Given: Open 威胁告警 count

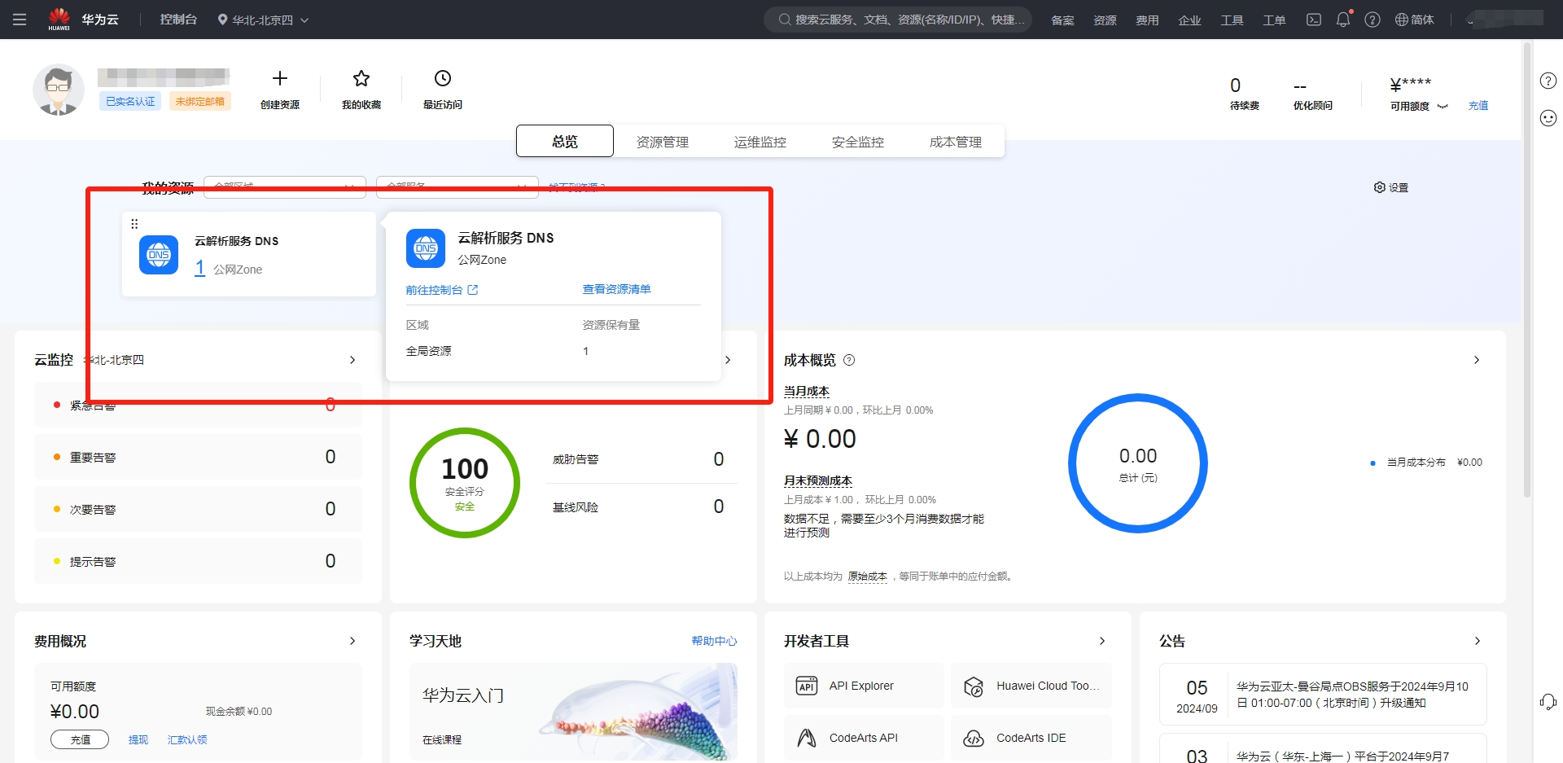Looking at the screenshot, I should coord(719,459).
